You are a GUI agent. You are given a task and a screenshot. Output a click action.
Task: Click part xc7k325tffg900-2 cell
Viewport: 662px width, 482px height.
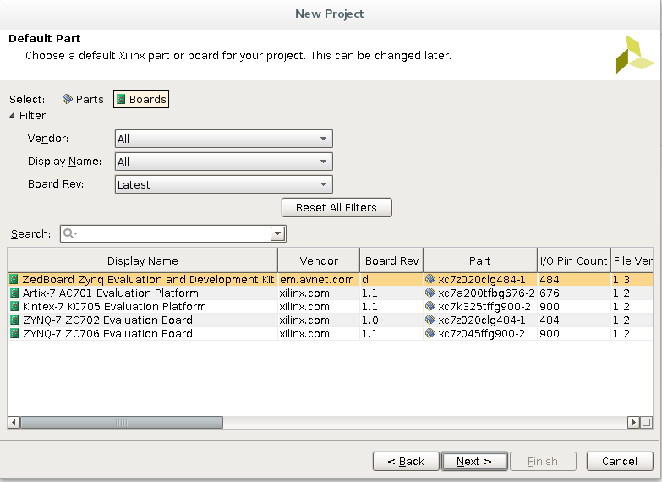480,306
